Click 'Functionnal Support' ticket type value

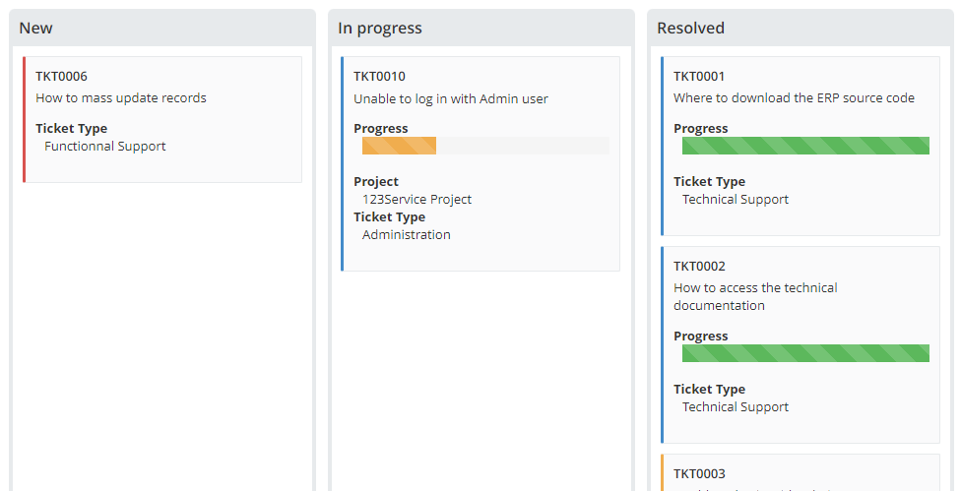click(x=104, y=147)
